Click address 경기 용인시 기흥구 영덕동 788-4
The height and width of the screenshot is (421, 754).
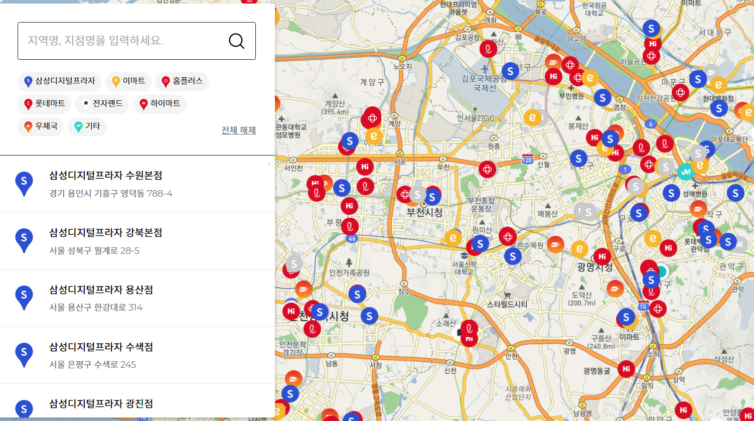pos(111,194)
